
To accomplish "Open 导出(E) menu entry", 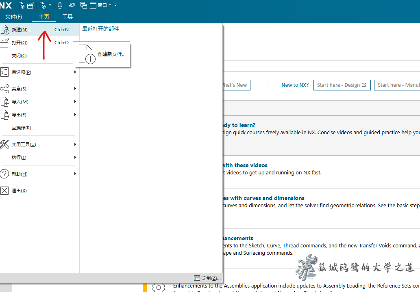I will 40,115.
